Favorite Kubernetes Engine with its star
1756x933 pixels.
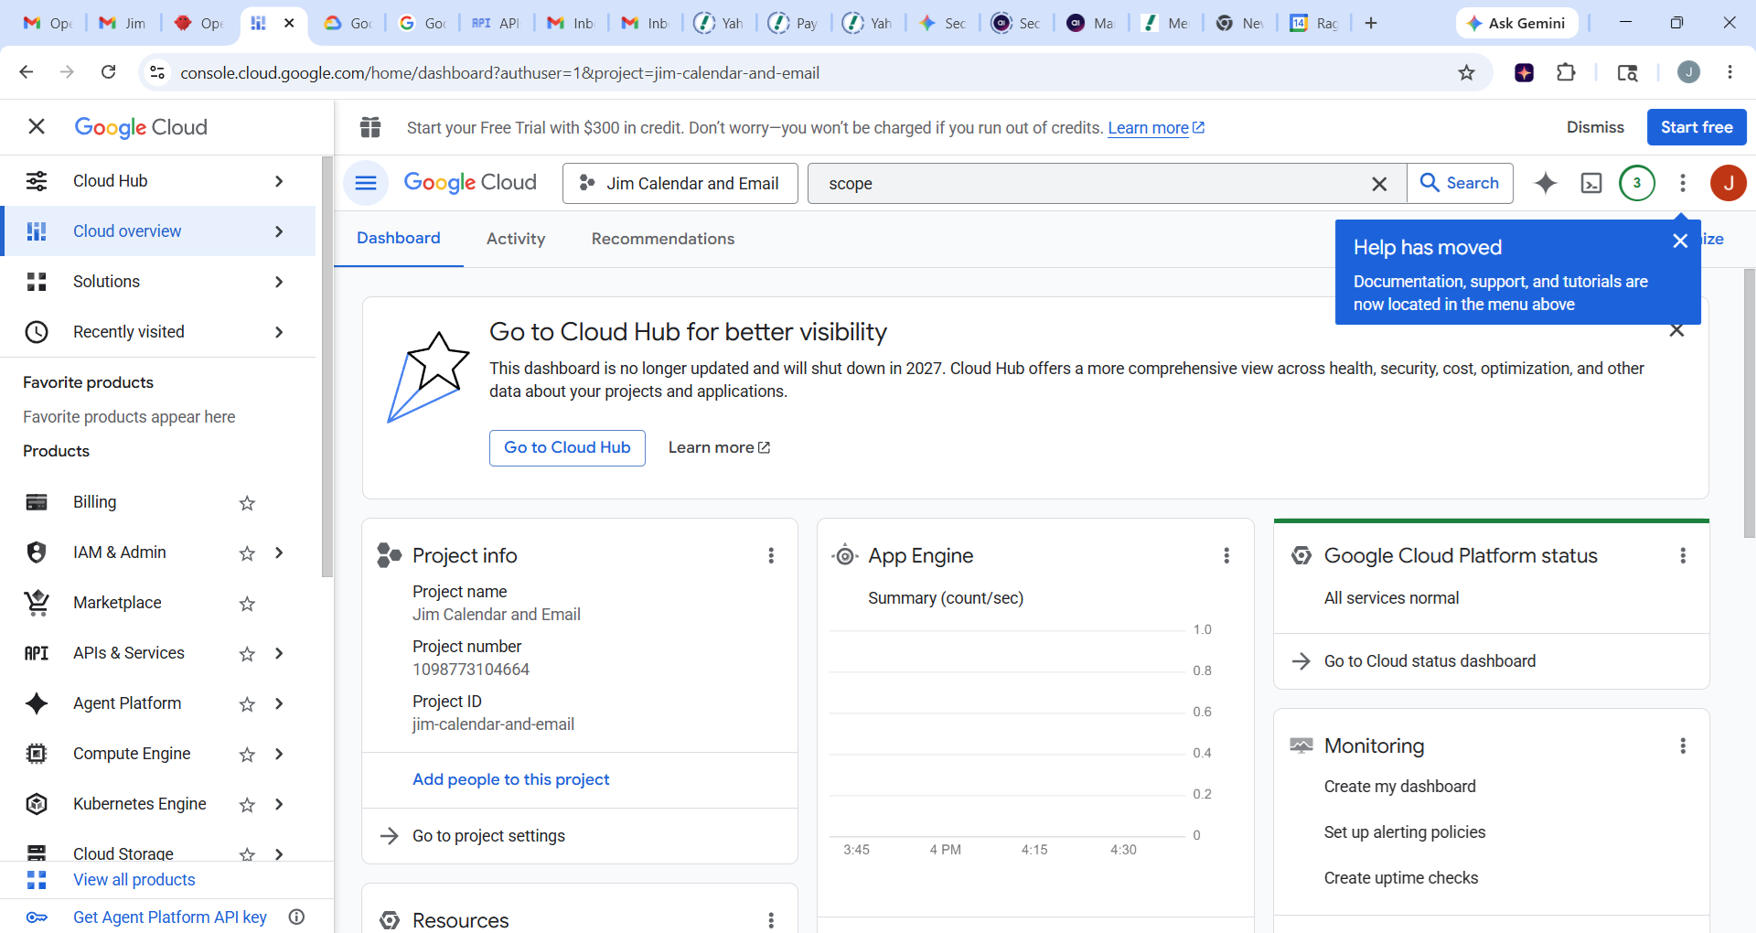click(x=247, y=804)
